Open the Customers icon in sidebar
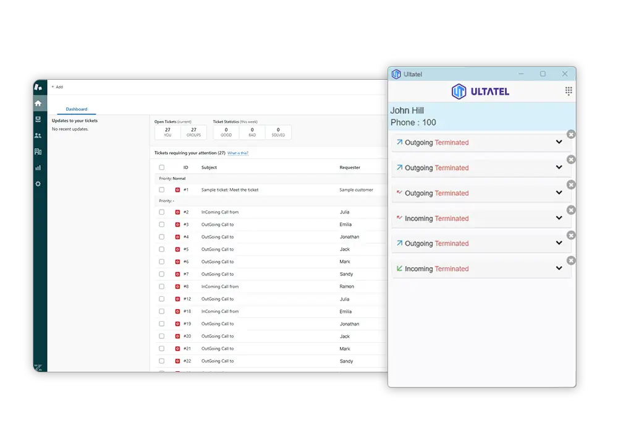Image resolution: width=618 pixels, height=433 pixels. click(38, 135)
